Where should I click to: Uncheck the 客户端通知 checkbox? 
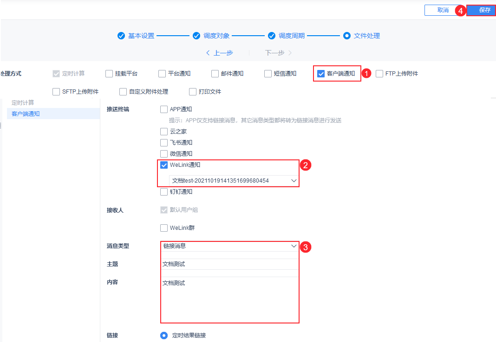321,74
